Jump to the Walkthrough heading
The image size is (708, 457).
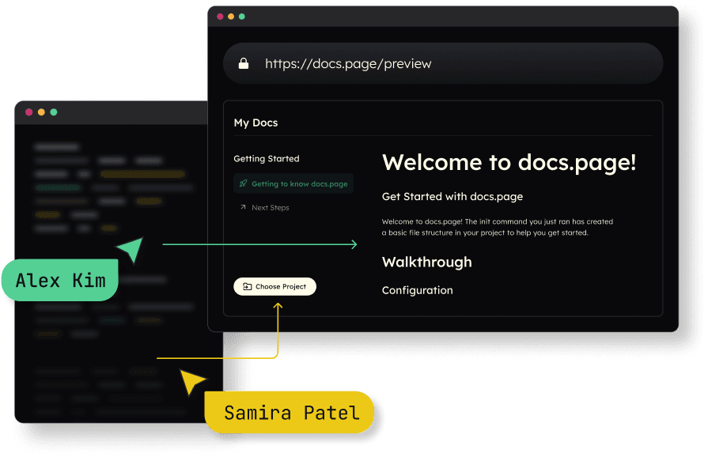426,262
